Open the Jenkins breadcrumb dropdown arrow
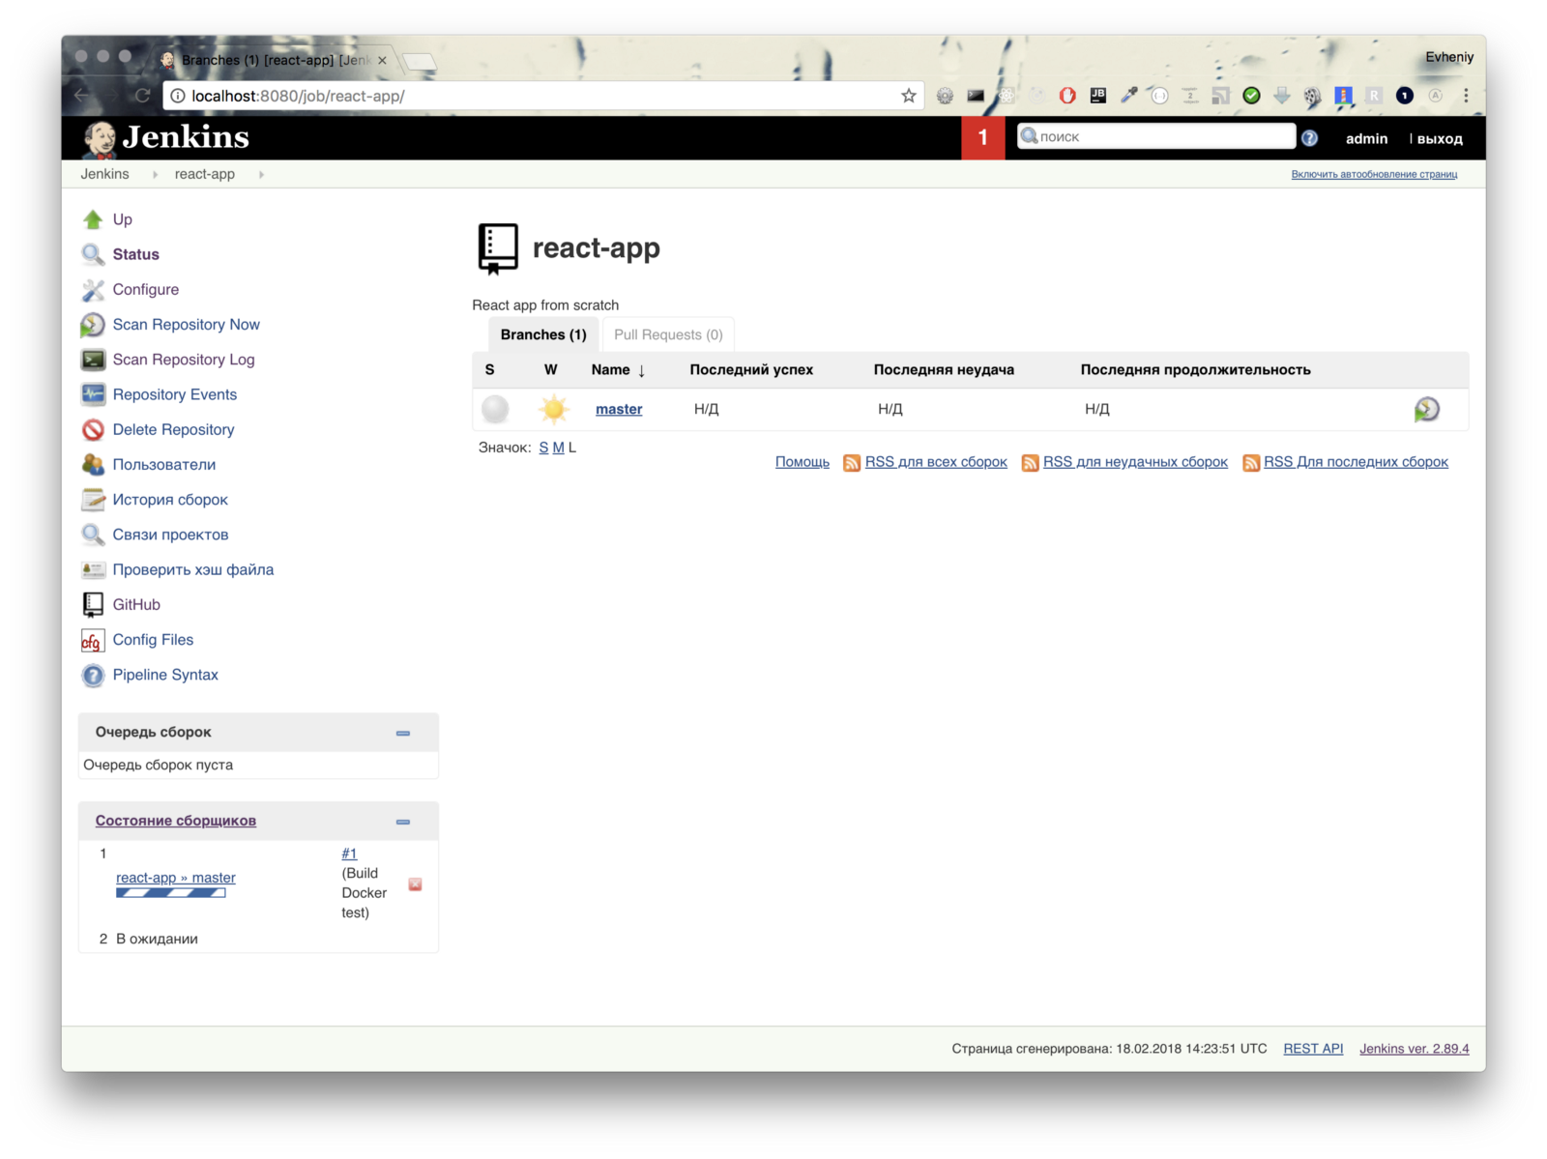The image size is (1547, 1159). [155, 175]
